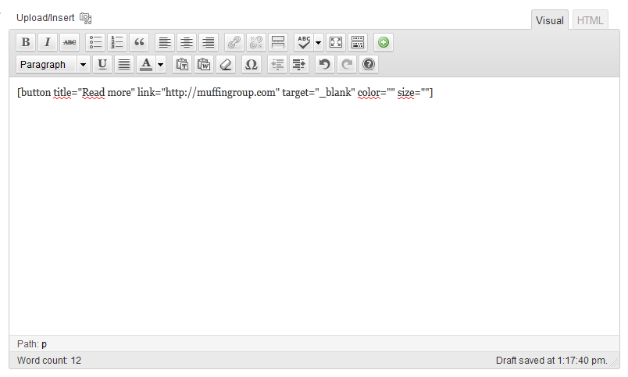628x377 pixels.
Task: Insert a special character with omega icon
Action: click(251, 65)
